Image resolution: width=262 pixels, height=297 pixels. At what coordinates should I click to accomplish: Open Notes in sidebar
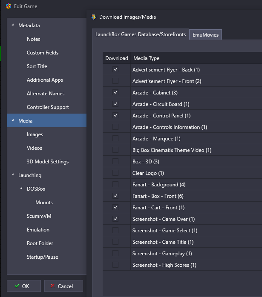[x=34, y=39]
